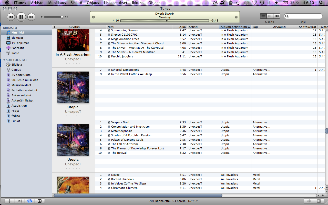Screen dimensions: 328x205
Task: Show the artwork viewer from bottom bar
Action: (39, 201)
